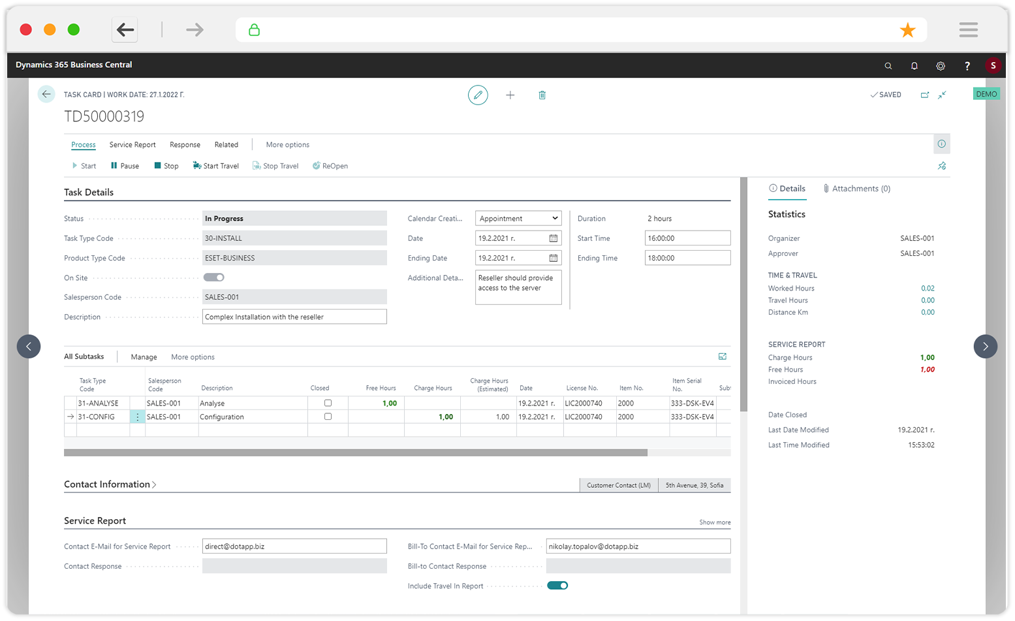Click Stop Travel action

[275, 166]
